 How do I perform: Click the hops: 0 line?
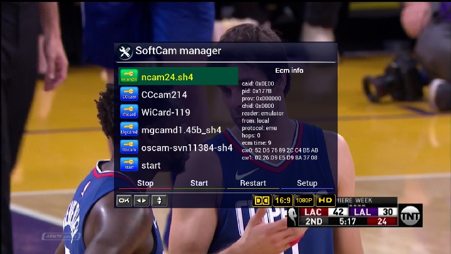pos(251,135)
